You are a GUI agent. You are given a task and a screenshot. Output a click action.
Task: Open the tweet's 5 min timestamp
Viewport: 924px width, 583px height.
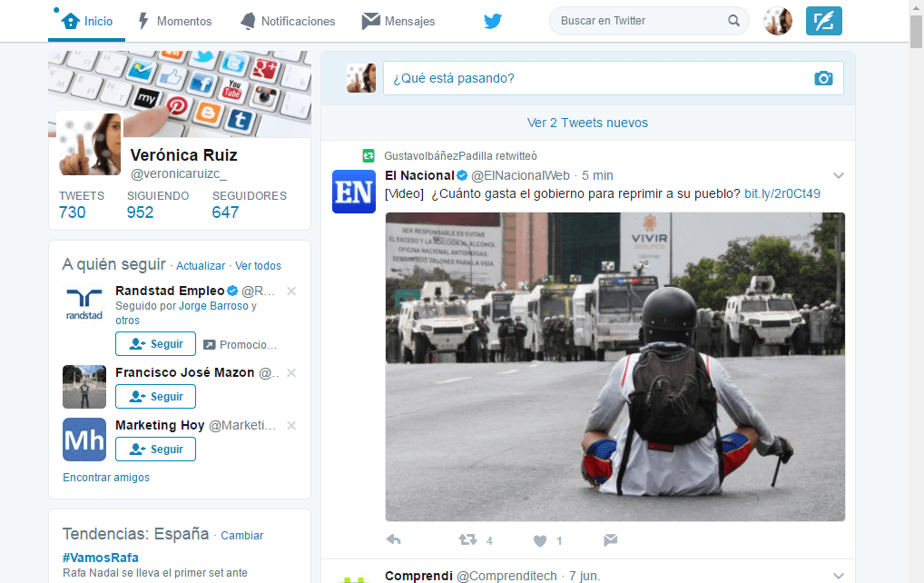click(597, 175)
